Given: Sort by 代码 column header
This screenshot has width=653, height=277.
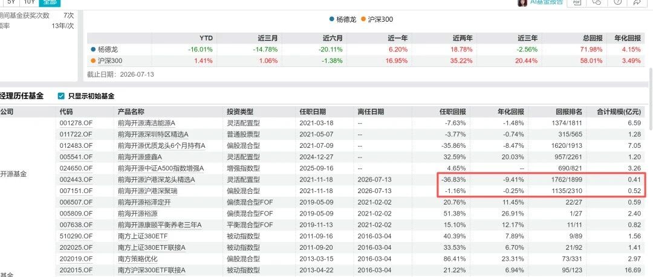Looking at the screenshot, I should click(67, 112).
